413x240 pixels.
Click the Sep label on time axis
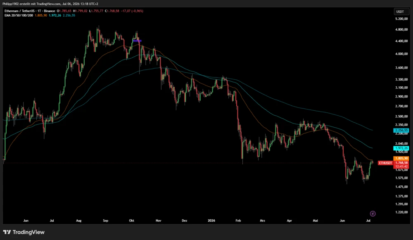point(105,221)
